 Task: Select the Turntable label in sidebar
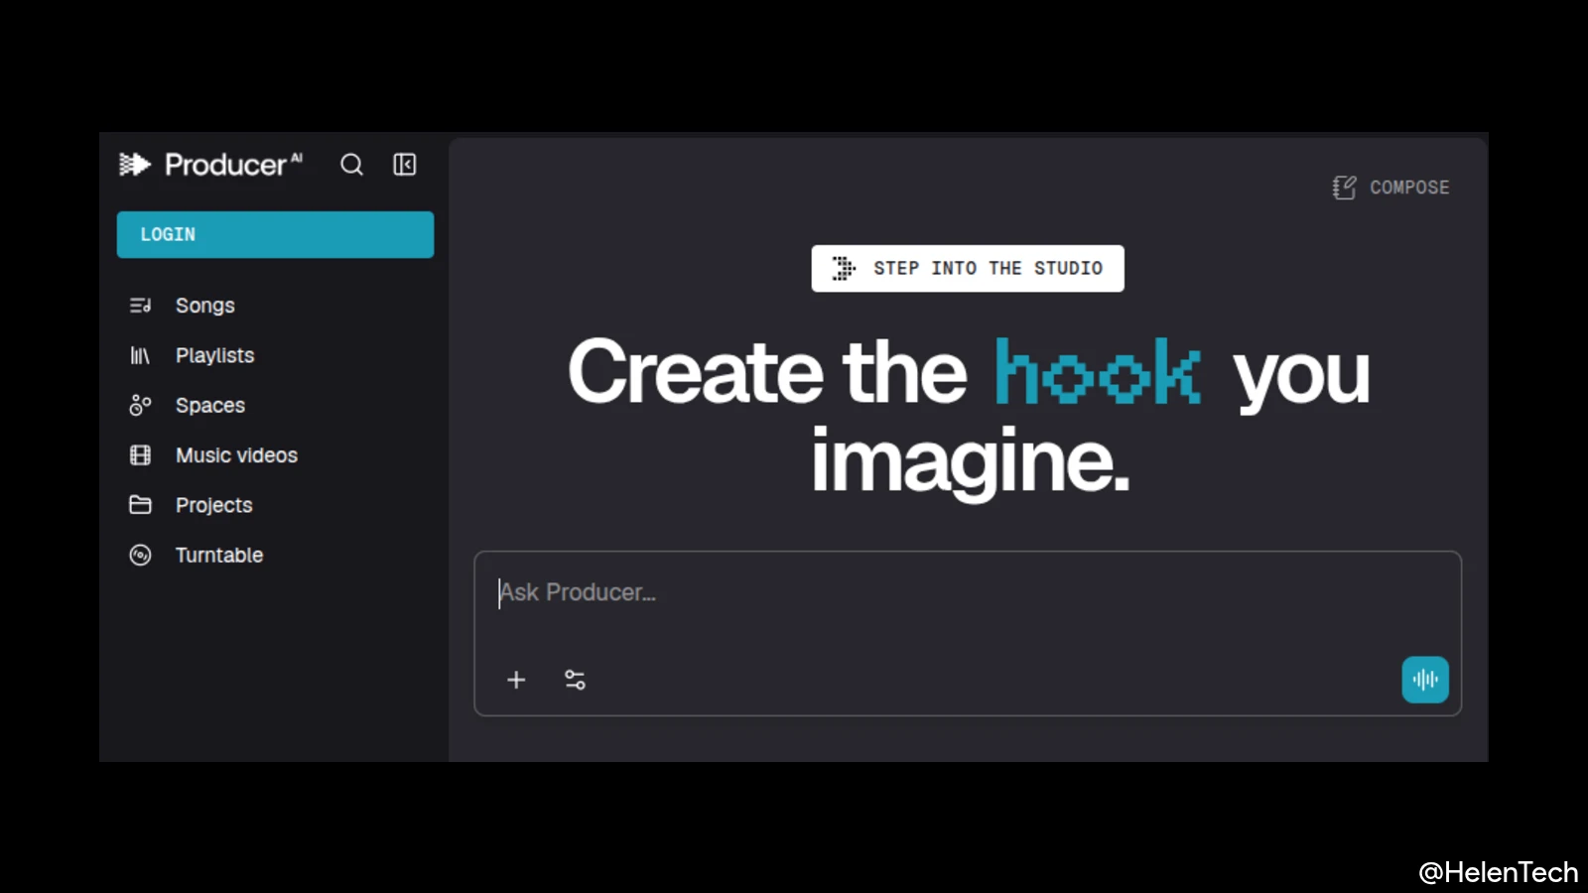tap(219, 556)
